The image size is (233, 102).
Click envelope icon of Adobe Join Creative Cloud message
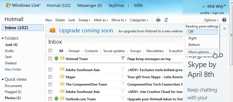pos(62,91)
